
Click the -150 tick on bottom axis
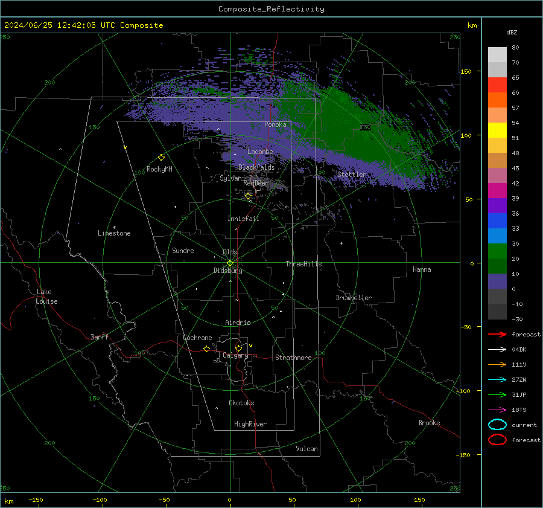click(x=36, y=500)
